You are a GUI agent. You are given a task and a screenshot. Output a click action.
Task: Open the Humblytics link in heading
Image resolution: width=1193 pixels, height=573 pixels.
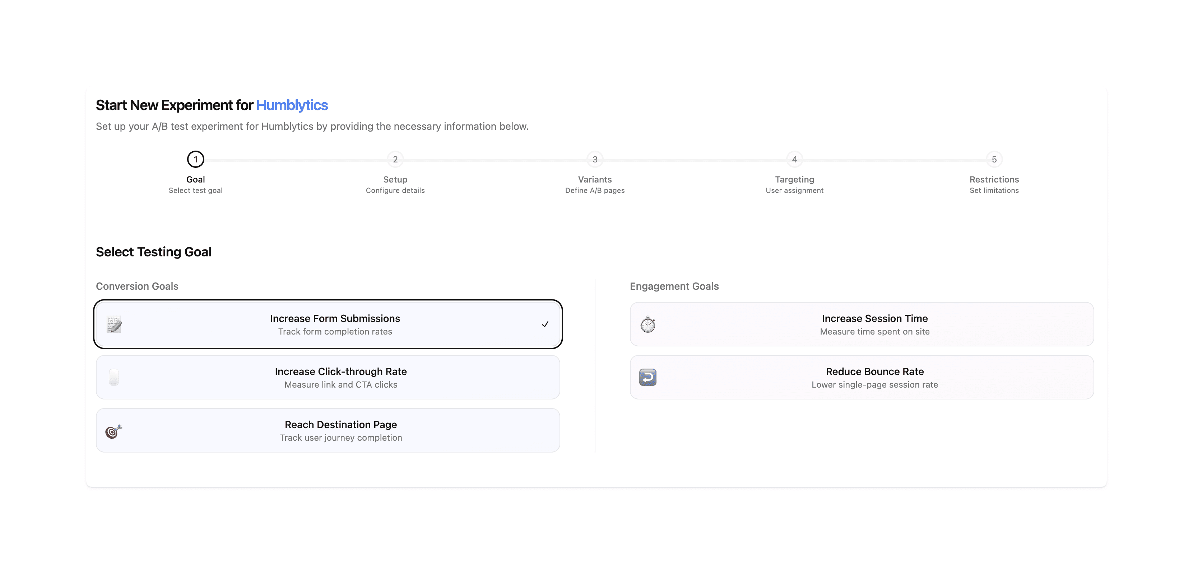292,105
